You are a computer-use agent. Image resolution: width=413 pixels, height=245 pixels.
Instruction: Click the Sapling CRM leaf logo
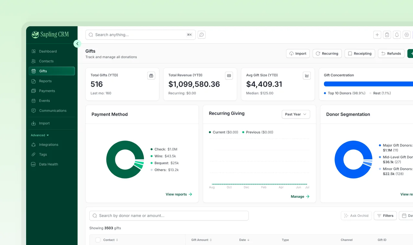pos(35,35)
